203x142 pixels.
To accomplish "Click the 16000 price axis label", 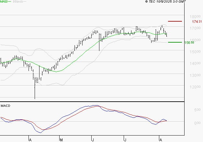I will click(x=195, y=40).
